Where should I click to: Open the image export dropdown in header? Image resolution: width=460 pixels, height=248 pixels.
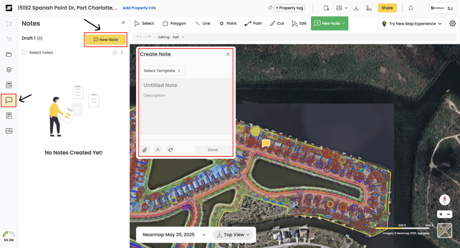coord(342,8)
